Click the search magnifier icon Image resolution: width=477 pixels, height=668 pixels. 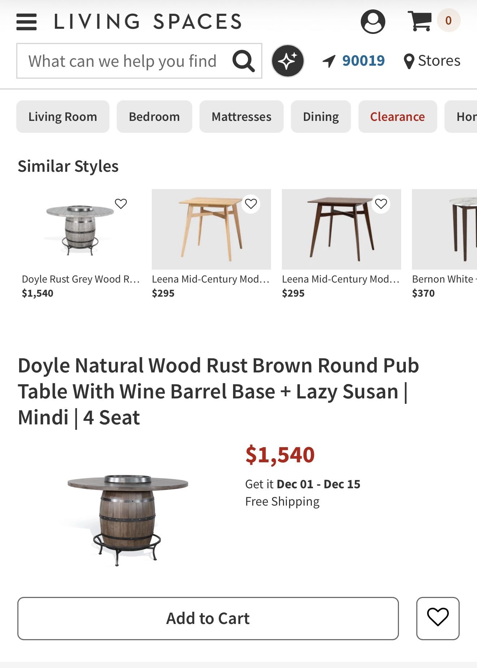coord(244,61)
